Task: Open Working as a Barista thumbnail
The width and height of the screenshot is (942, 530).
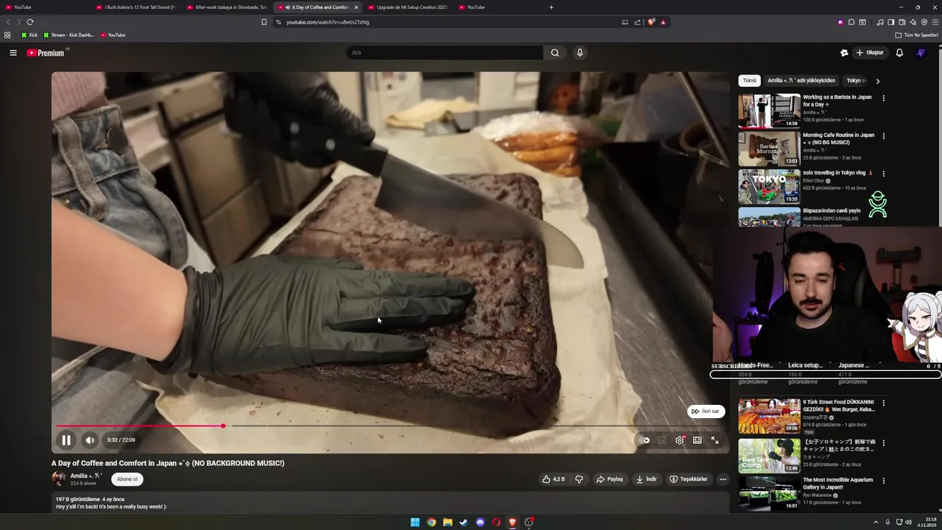Action: tap(769, 110)
